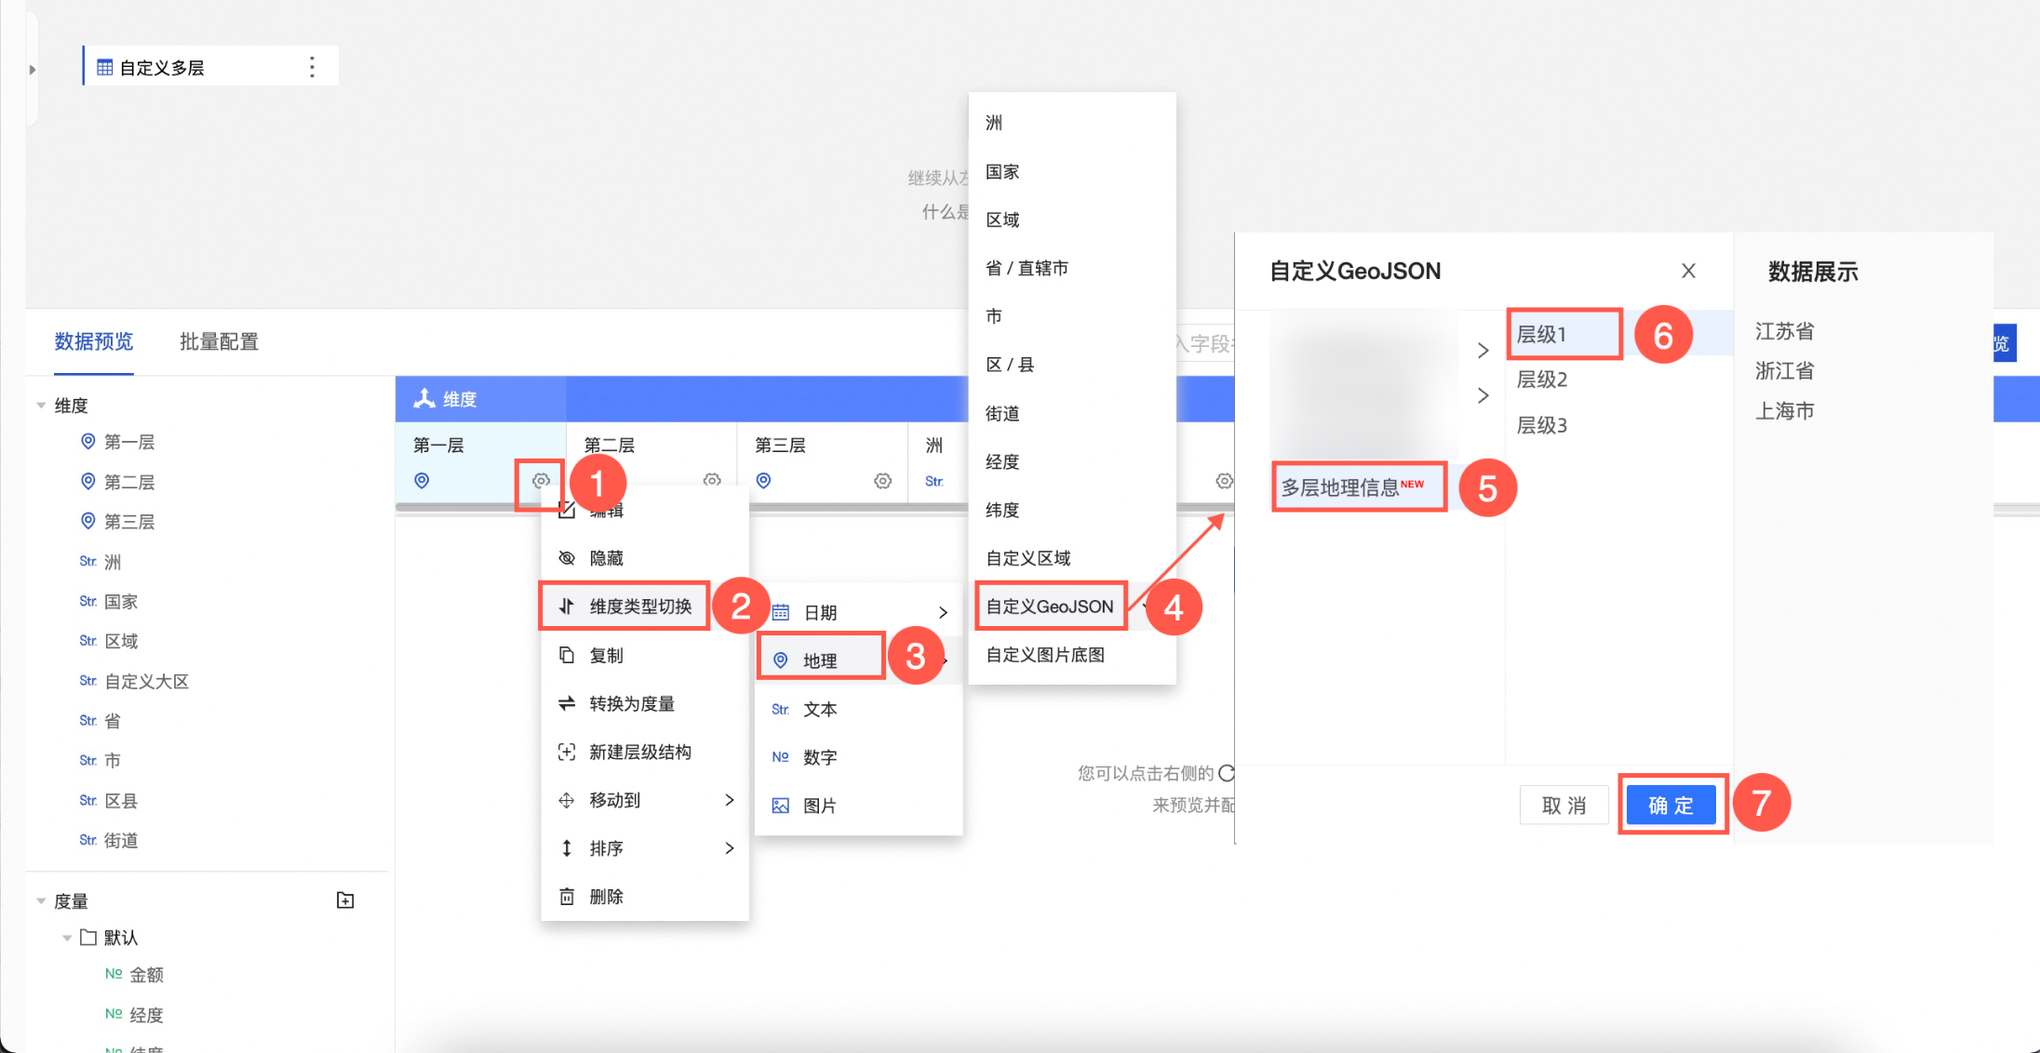The image size is (2040, 1053).
Task: Click 维度类型切换 menu item
Action: point(640,606)
